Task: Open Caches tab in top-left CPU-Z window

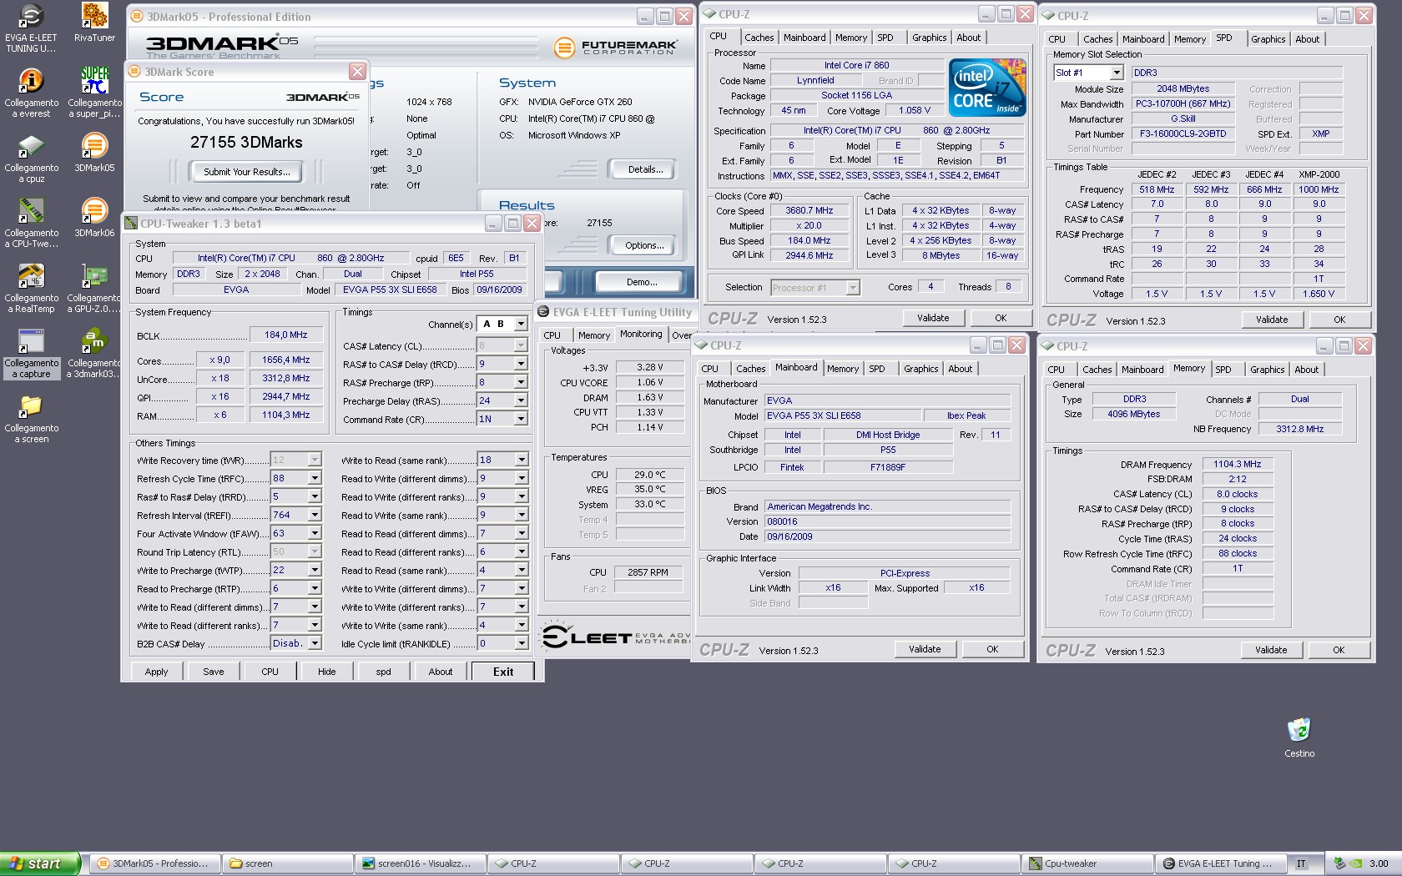Action: pos(759,38)
